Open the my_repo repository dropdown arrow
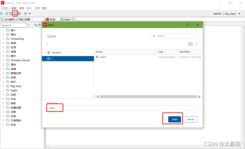This screenshot has height=149, width=245. [239, 14]
